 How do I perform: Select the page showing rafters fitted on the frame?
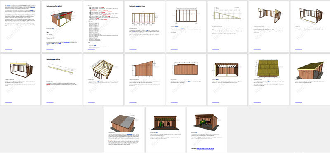pos(103,79)
